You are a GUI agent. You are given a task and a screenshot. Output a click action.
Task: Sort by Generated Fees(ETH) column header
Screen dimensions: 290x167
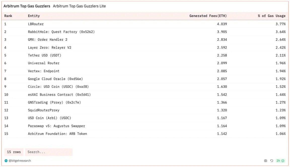tap(208, 16)
